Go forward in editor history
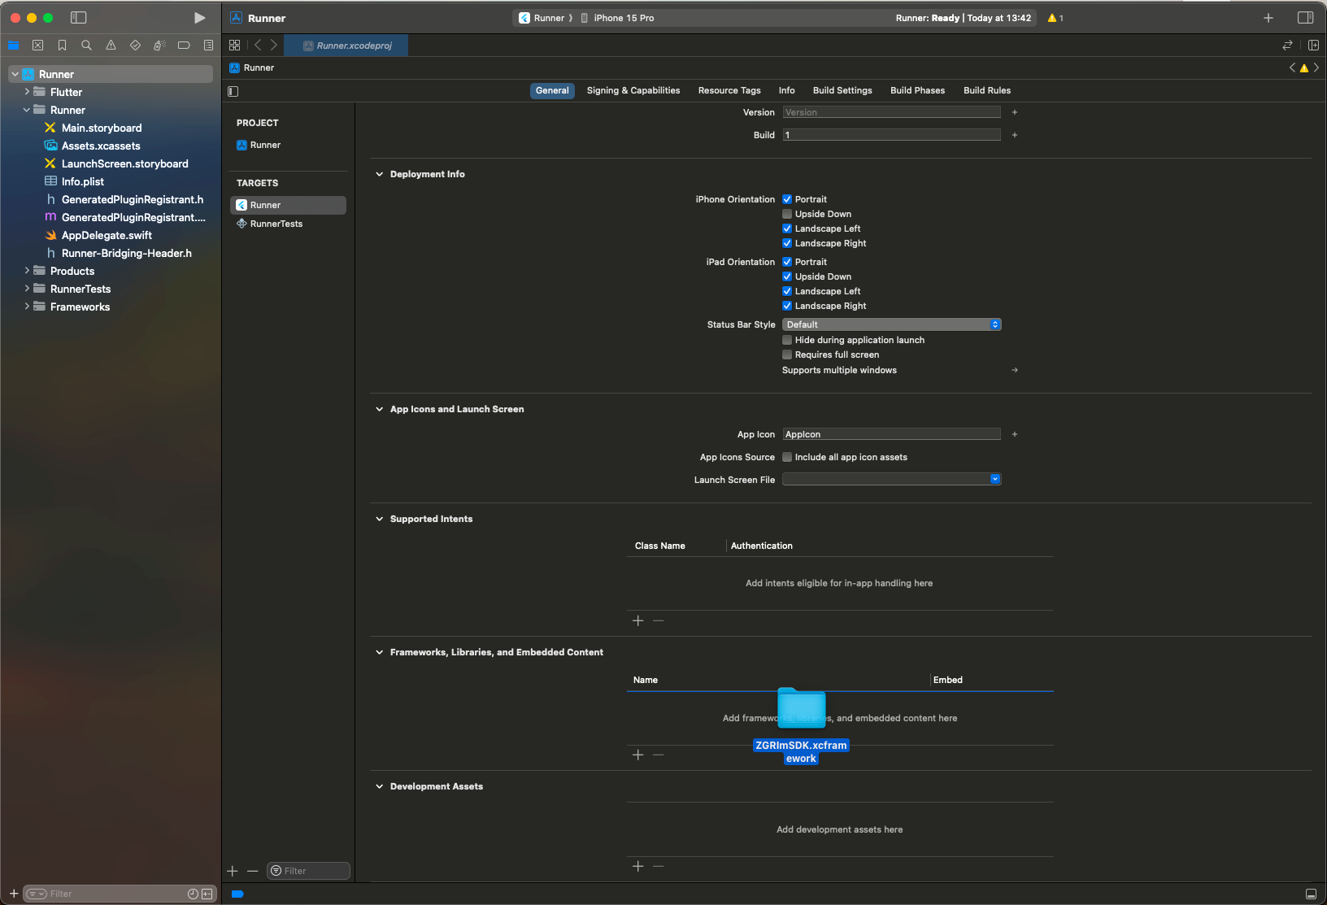1327x905 pixels. click(x=274, y=46)
